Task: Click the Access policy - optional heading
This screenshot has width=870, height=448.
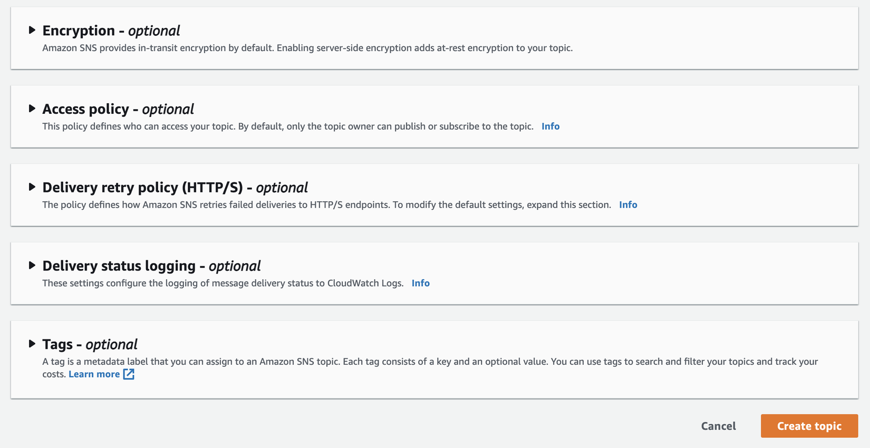Action: click(118, 109)
